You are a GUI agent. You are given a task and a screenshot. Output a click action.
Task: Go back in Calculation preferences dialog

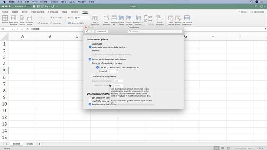coord(87,32)
